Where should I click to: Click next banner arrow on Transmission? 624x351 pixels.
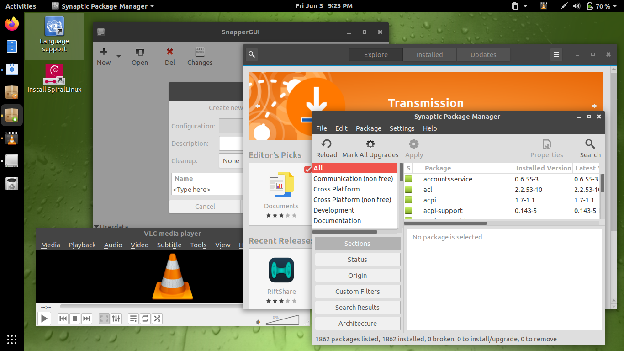pos(594,106)
